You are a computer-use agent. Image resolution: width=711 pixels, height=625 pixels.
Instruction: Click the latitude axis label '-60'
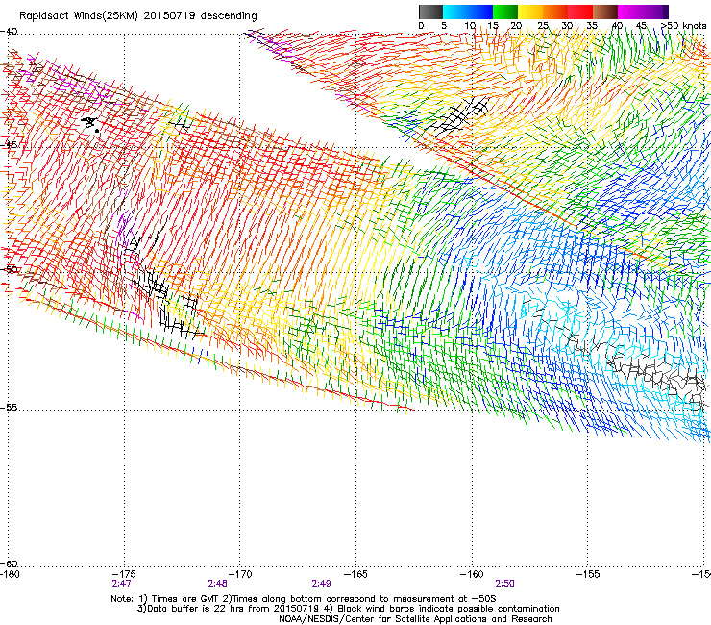point(9,563)
